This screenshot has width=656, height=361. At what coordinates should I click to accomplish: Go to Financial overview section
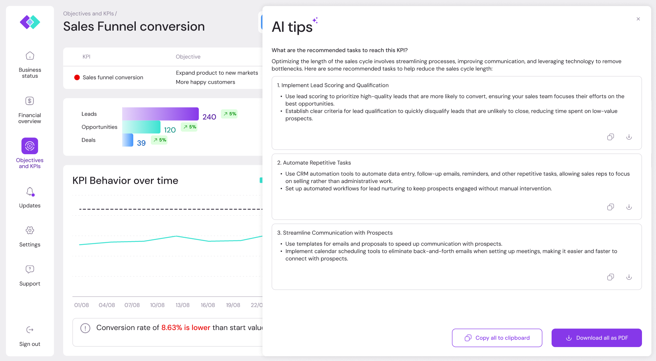pyautogui.click(x=30, y=101)
